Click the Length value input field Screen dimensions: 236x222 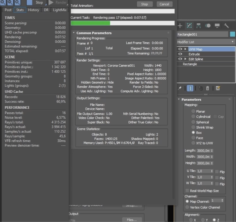coord(203,151)
